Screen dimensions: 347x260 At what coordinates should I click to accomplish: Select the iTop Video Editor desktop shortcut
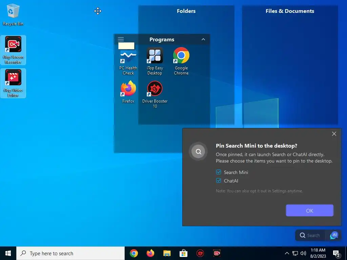click(x=13, y=83)
